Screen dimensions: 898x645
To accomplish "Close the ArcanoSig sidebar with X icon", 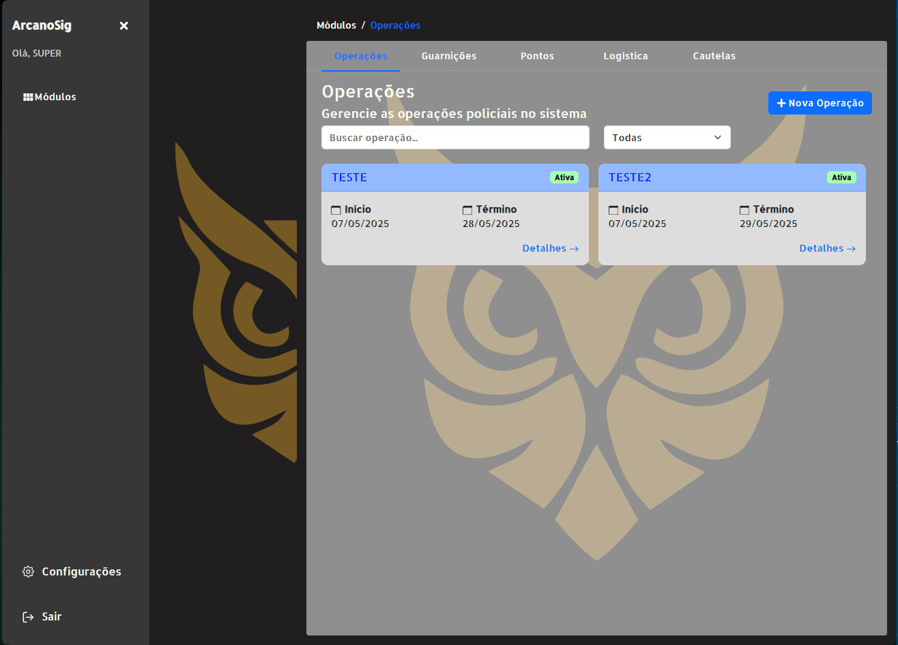I will (124, 26).
